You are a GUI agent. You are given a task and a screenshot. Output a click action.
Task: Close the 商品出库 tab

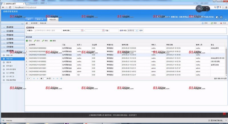(58, 19)
